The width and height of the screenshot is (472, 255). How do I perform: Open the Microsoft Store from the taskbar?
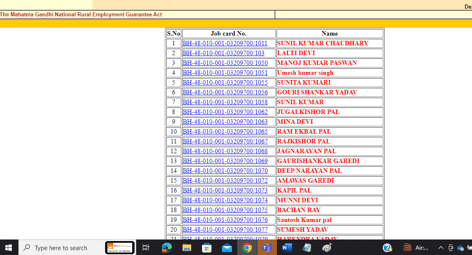pos(207,247)
